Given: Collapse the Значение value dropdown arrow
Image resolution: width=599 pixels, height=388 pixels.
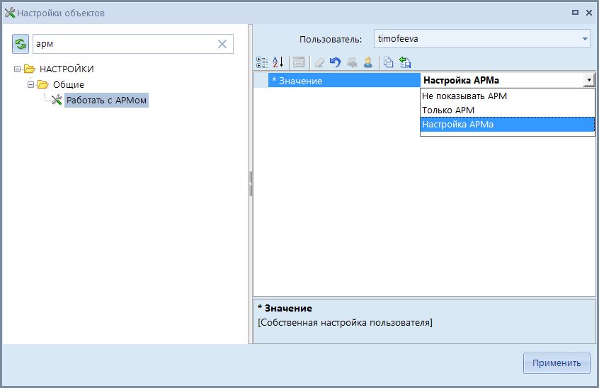Looking at the screenshot, I should click(588, 81).
